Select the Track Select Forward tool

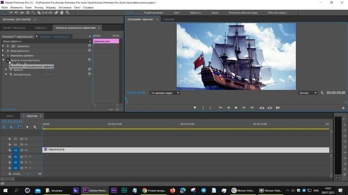[11, 12]
